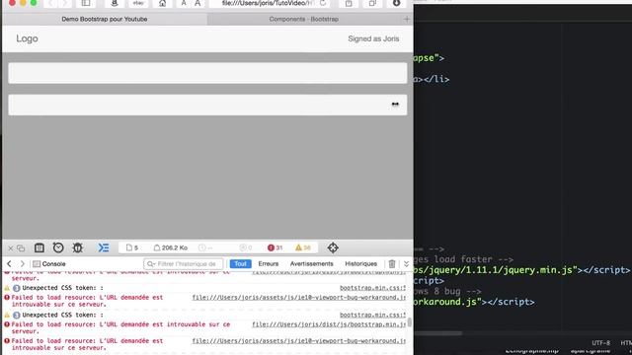The height and width of the screenshot is (355, 632).
Task: Open the Resources panel in Web Inspector
Action: [39, 248]
